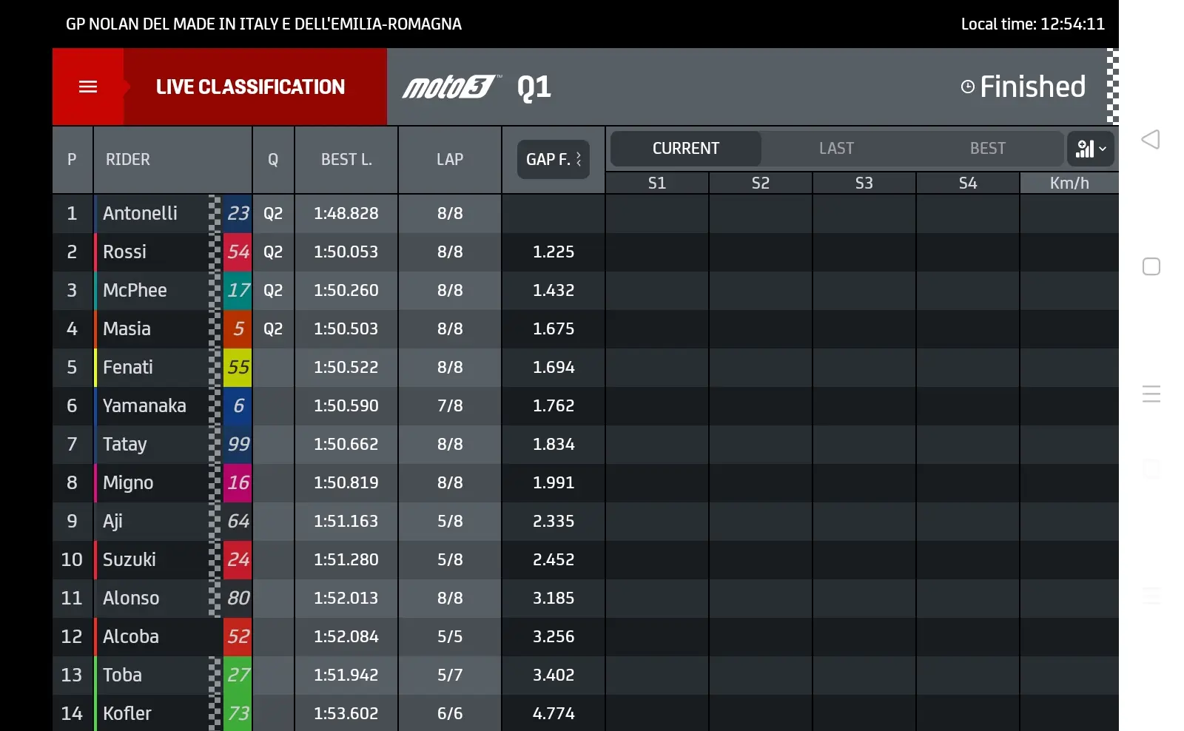Click the clock icon beside Finished

[x=967, y=87]
